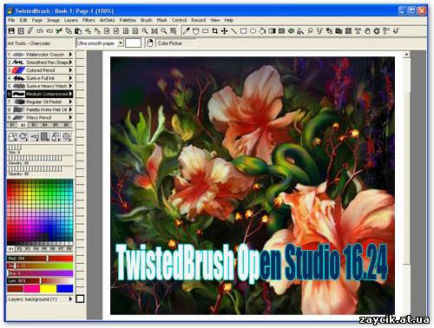This screenshot has width=434, height=328.
Task: Click the Density slider bar
Action: click(35, 158)
